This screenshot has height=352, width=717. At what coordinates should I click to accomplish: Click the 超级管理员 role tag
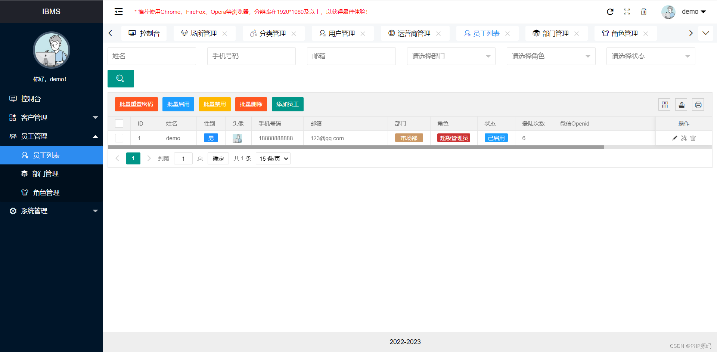click(x=454, y=138)
